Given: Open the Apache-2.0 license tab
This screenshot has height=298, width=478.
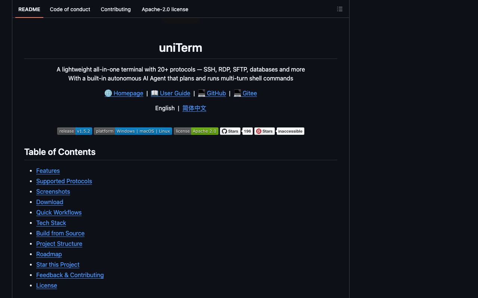Looking at the screenshot, I should pyautogui.click(x=165, y=9).
